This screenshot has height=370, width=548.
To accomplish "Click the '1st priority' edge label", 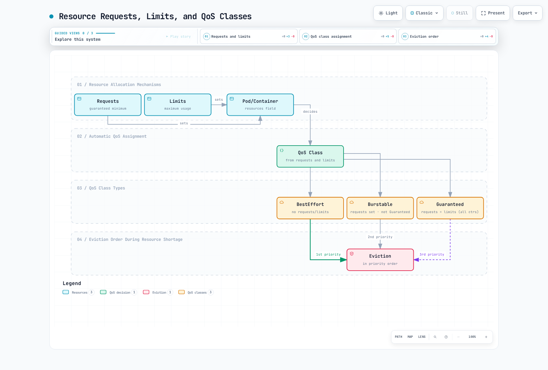I will [328, 255].
